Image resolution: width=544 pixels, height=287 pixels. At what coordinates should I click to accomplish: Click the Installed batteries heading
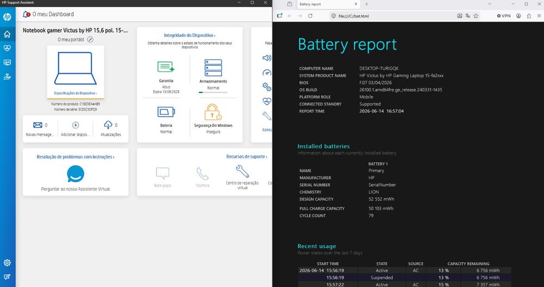tap(323, 146)
